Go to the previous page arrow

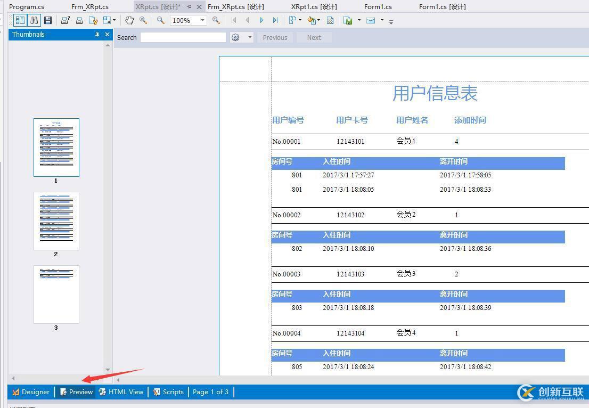(247, 20)
